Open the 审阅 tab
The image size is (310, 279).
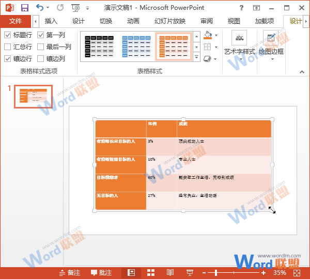207,21
